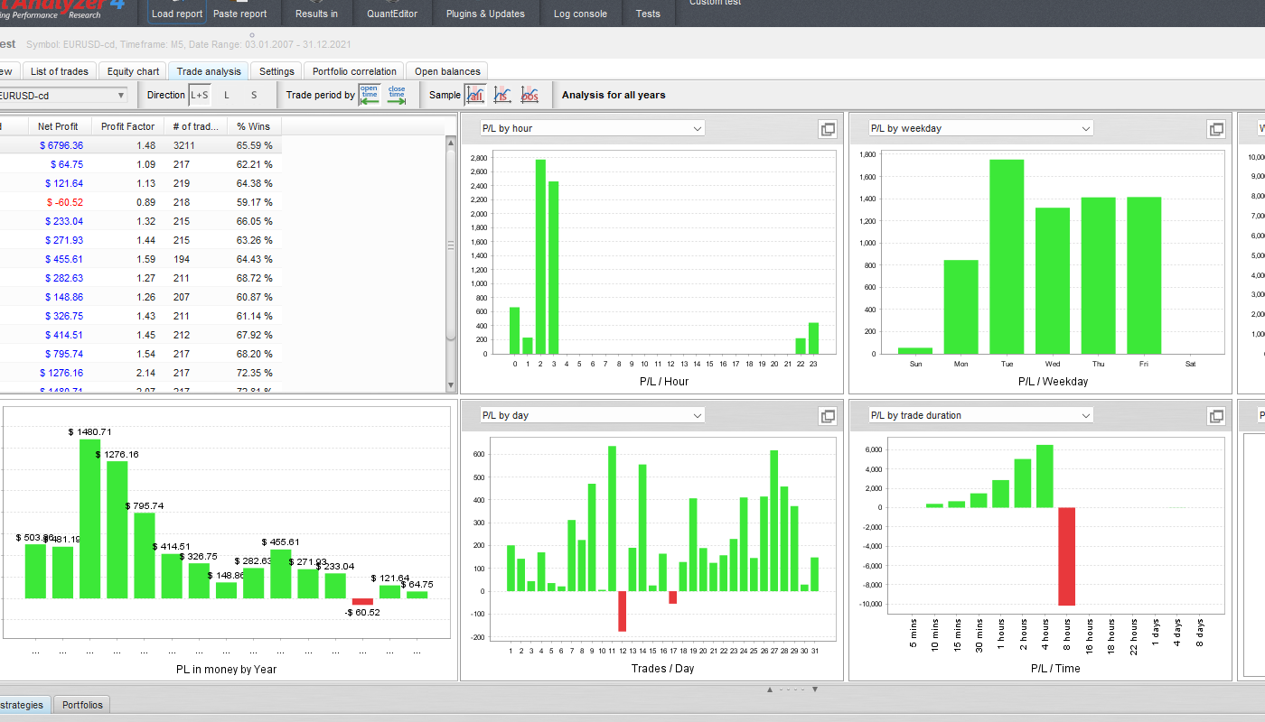
Task: Toggle direction S (short only)
Action: 254,95
